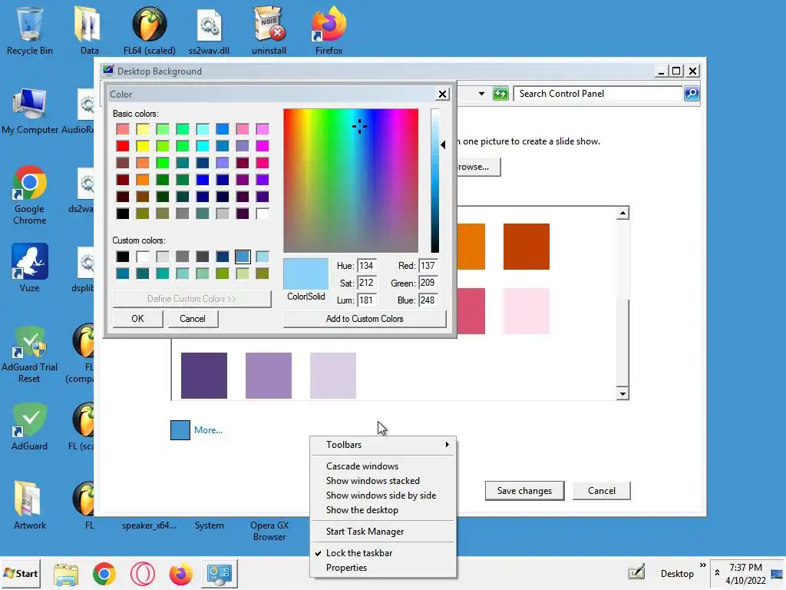The image size is (786, 590).
Task: Choose the medium purple background color tile
Action: pyautogui.click(x=269, y=375)
